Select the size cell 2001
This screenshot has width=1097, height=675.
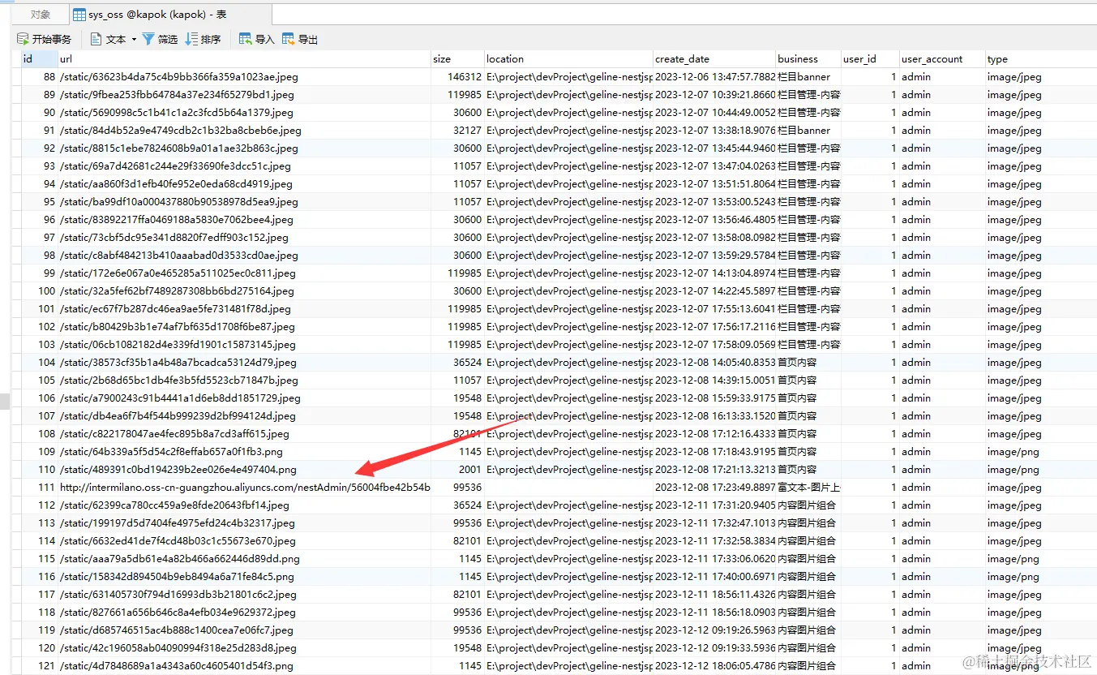click(x=457, y=470)
